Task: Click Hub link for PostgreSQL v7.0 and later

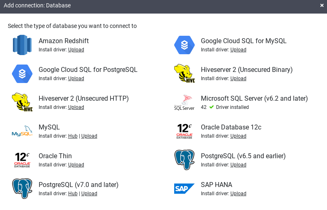Action: pyautogui.click(x=73, y=194)
